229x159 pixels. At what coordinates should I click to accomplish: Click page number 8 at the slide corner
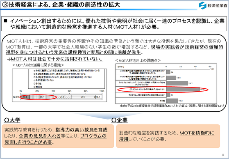click(x=223, y=155)
